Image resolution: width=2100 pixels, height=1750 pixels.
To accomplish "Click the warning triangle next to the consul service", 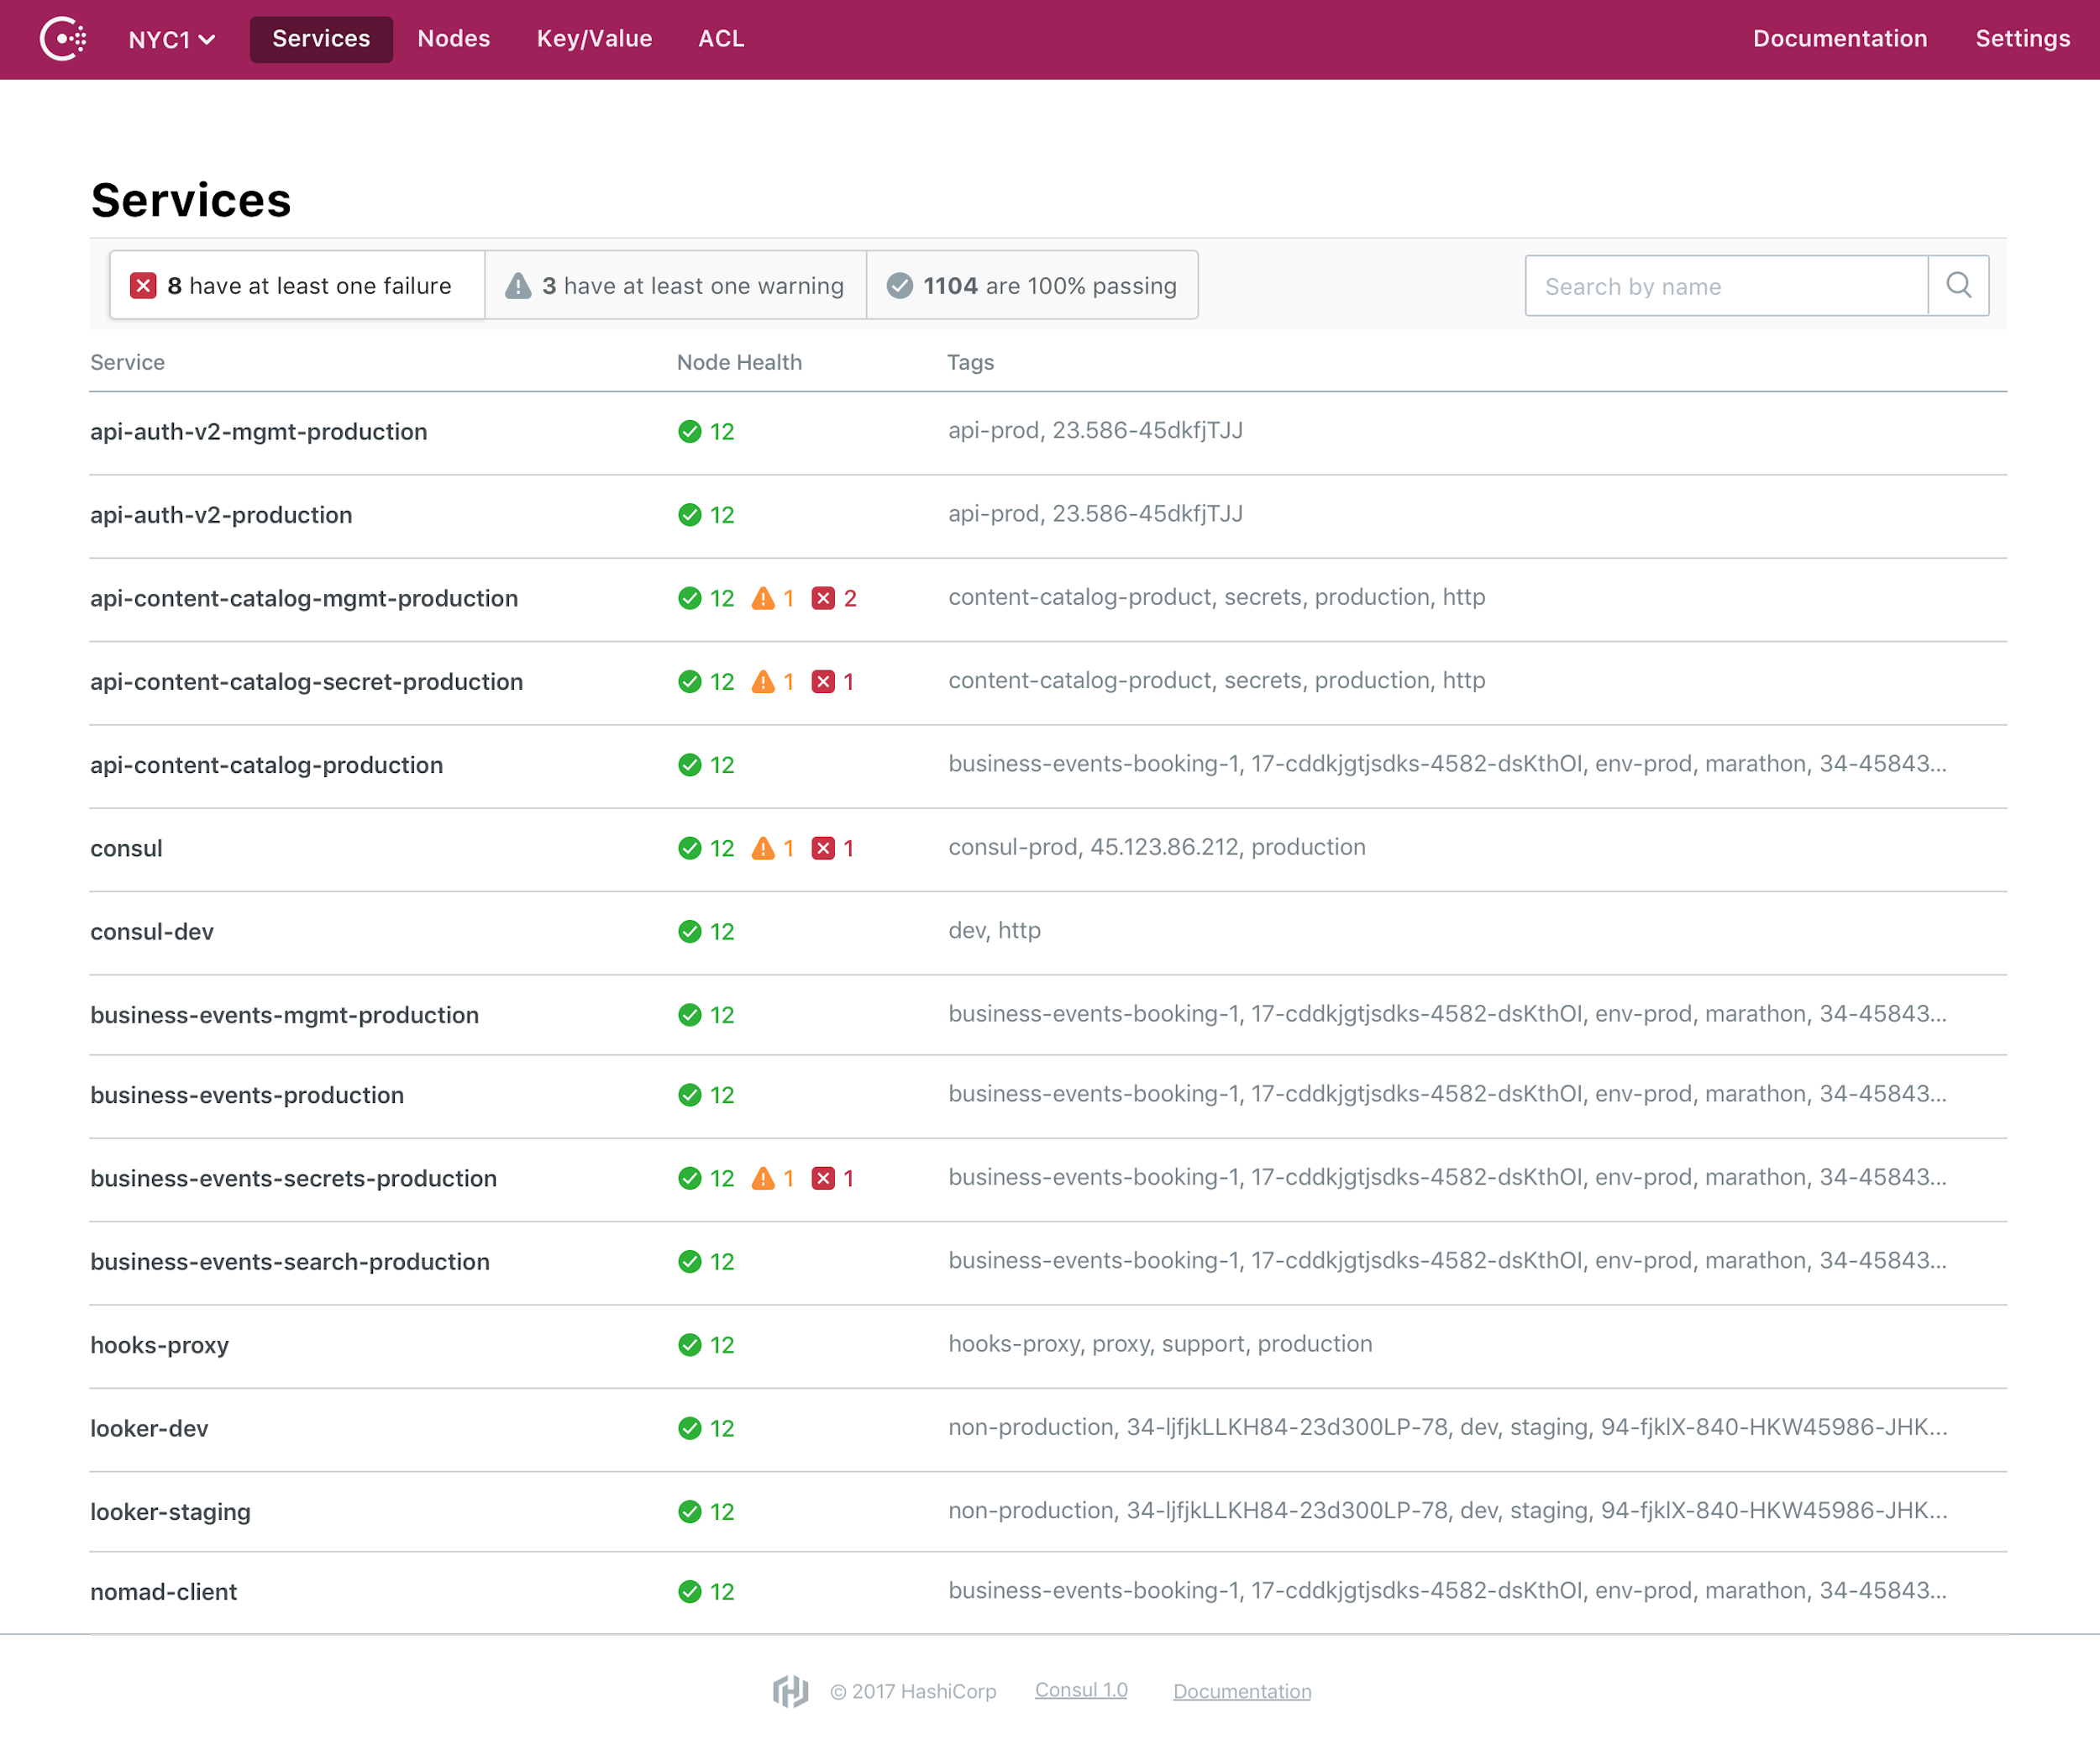I will [x=764, y=847].
